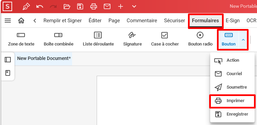Collapse the Bouton dropdown arrow
Image resolution: width=257 pixels, height=125 pixels.
243,40
